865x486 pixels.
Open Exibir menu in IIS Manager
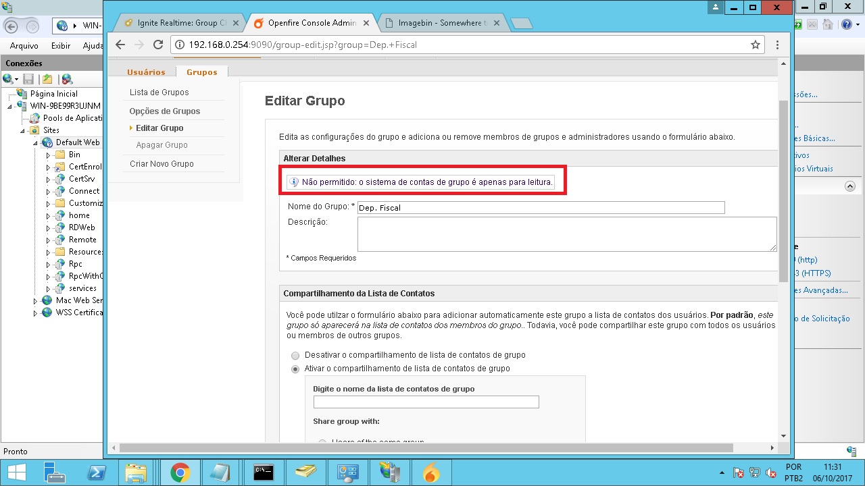point(61,46)
